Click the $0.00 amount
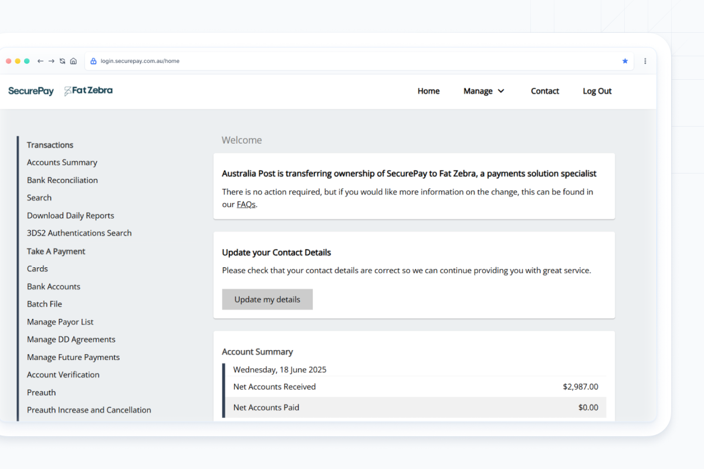704x469 pixels. click(588, 407)
